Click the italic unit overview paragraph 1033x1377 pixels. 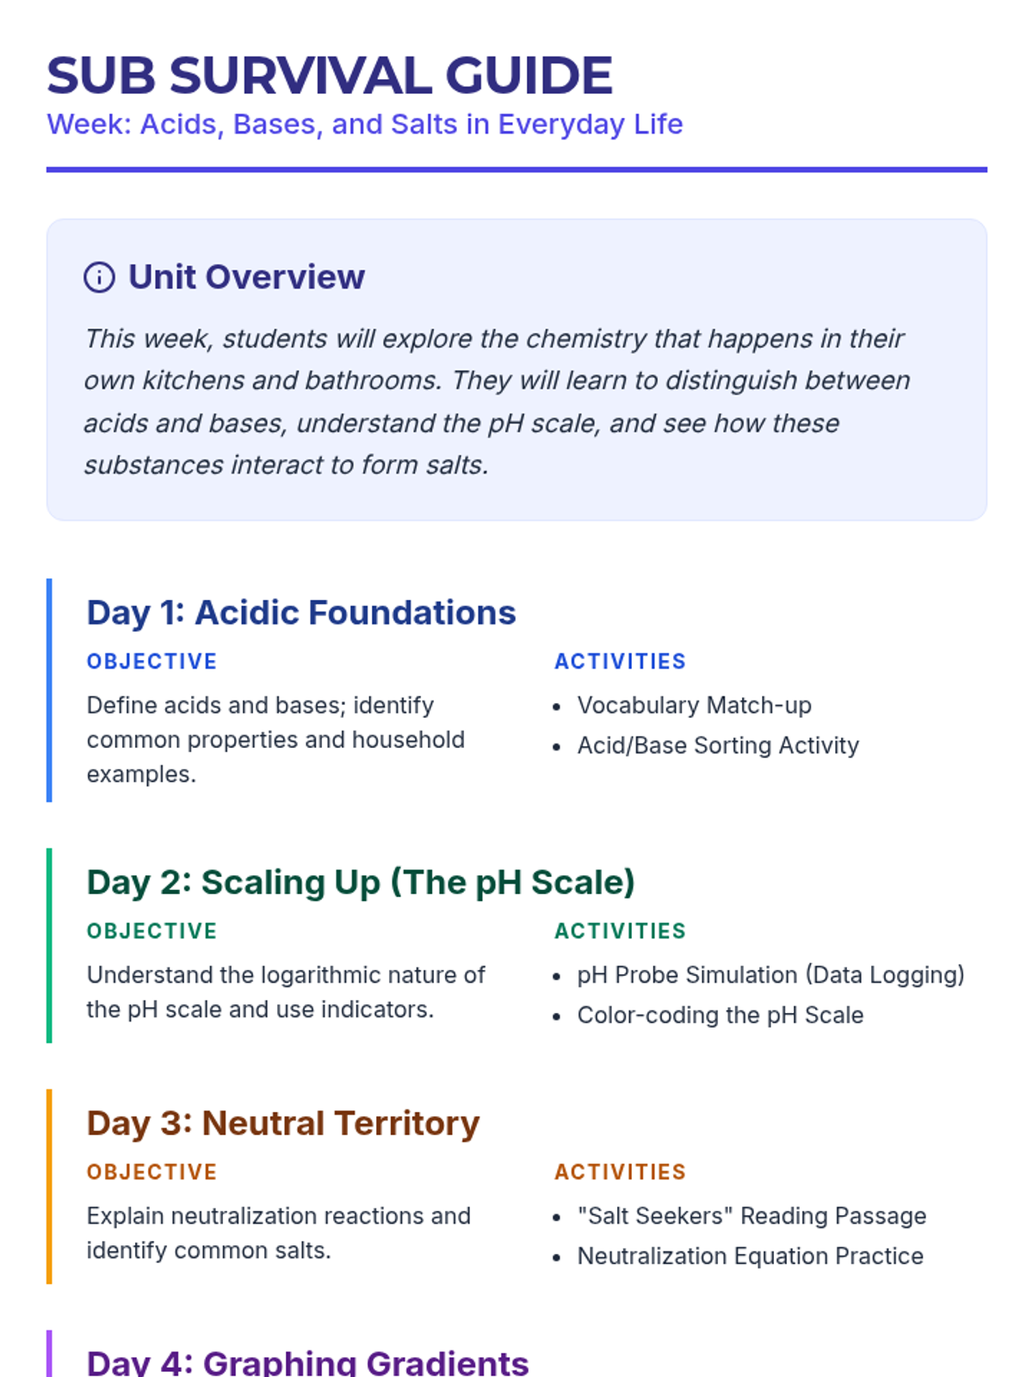pyautogui.click(x=497, y=401)
